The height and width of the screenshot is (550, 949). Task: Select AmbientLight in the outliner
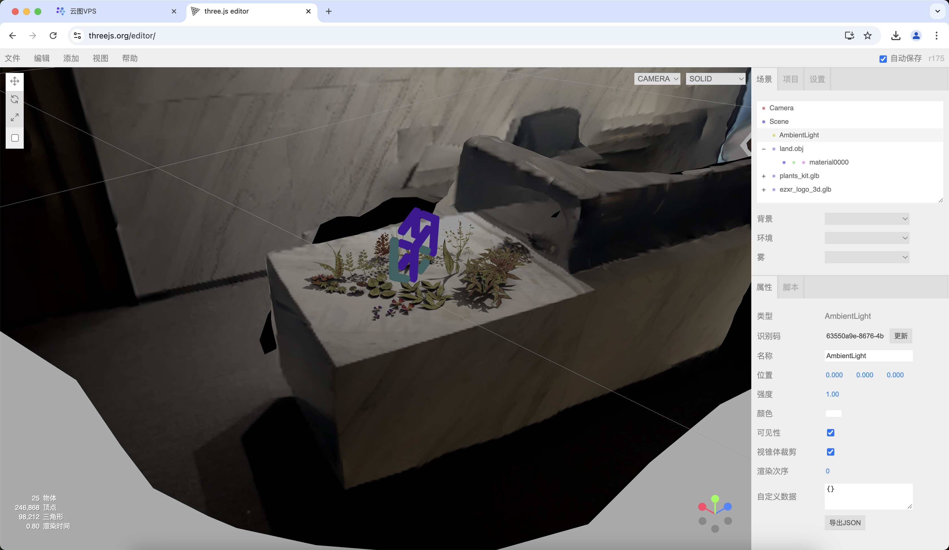850,135
